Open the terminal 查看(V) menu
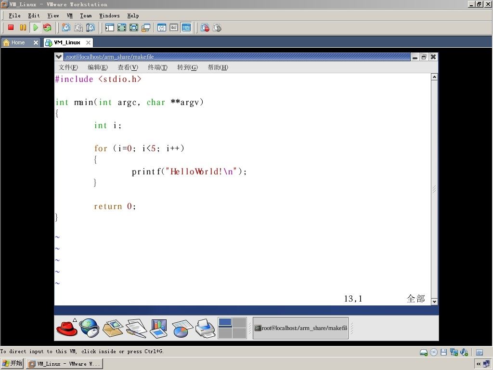 pyautogui.click(x=128, y=67)
